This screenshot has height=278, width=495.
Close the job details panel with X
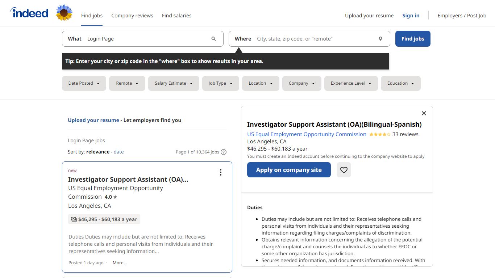[424, 113]
